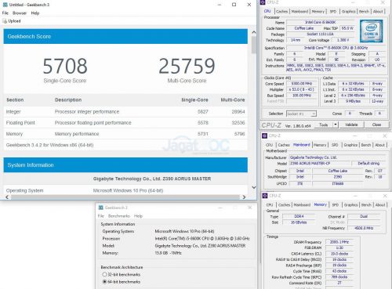392x289 pixels.
Task: Close the Memory CPU-Z window
Action: tap(385, 196)
